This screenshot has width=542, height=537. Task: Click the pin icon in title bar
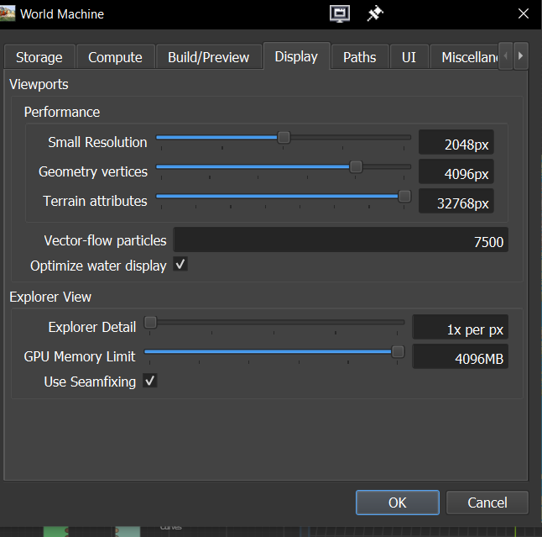tap(375, 14)
